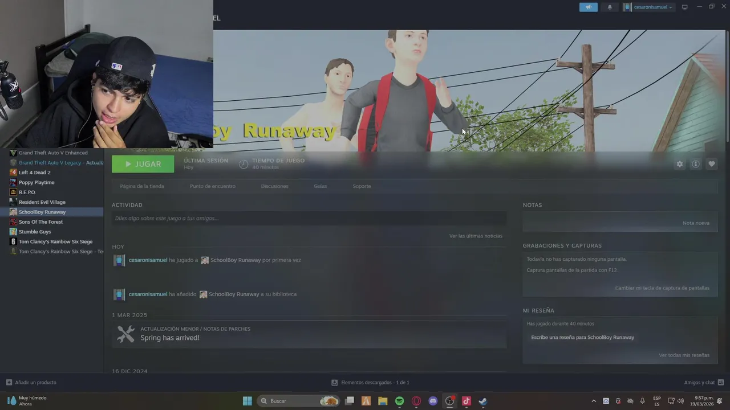This screenshot has height=410, width=730.
Task: Open Task View in the taskbar
Action: coord(350,401)
